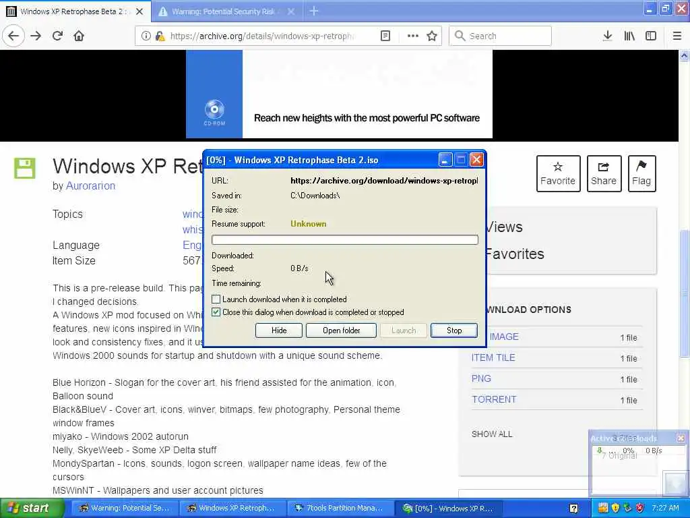This screenshot has width=690, height=518.
Task: Switch to 7tools Partition Manager taskbar item
Action: pos(340,509)
